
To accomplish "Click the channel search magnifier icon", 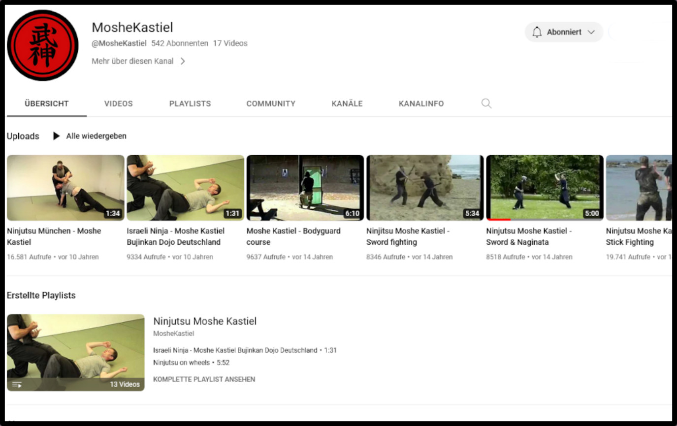I will pos(486,104).
